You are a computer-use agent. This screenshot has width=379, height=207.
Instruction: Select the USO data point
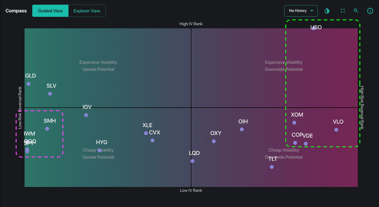click(x=314, y=28)
